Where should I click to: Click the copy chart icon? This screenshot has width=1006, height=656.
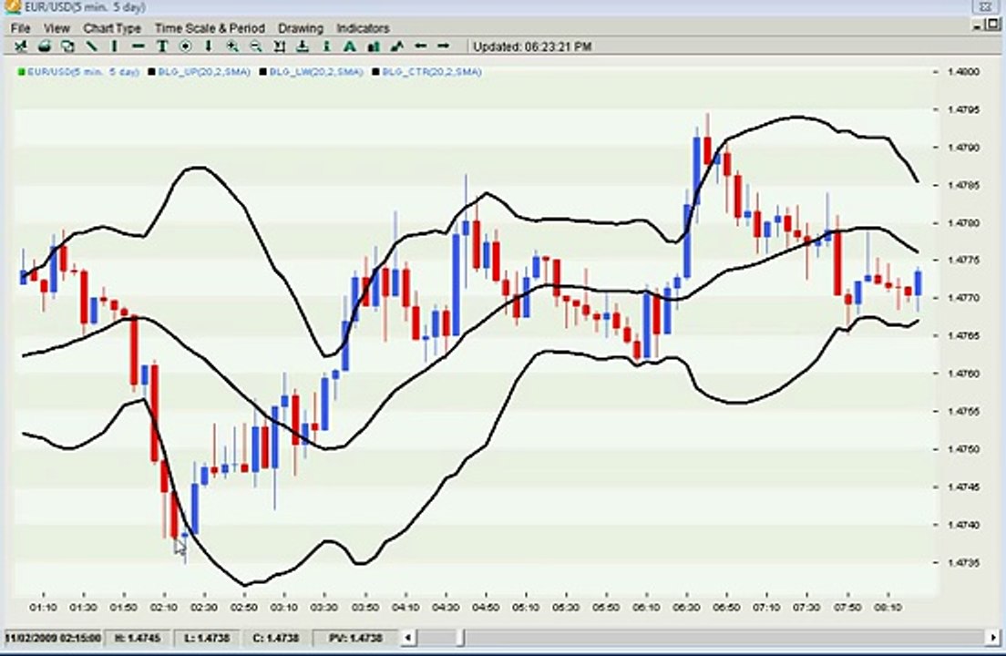click(x=67, y=46)
